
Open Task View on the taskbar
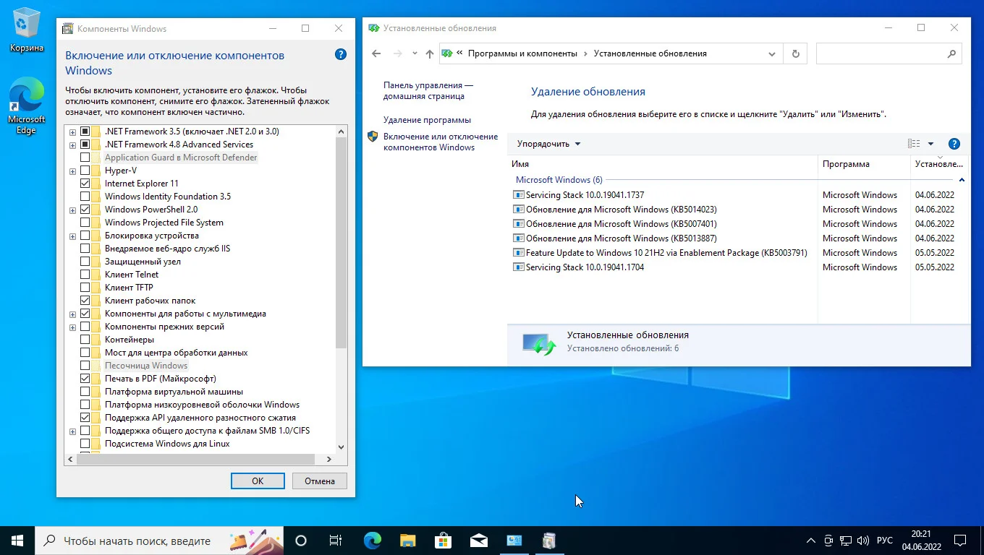(x=336, y=541)
